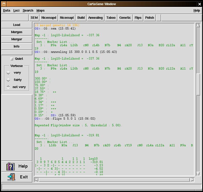Run the Flips toolbar command

pos(138,18)
